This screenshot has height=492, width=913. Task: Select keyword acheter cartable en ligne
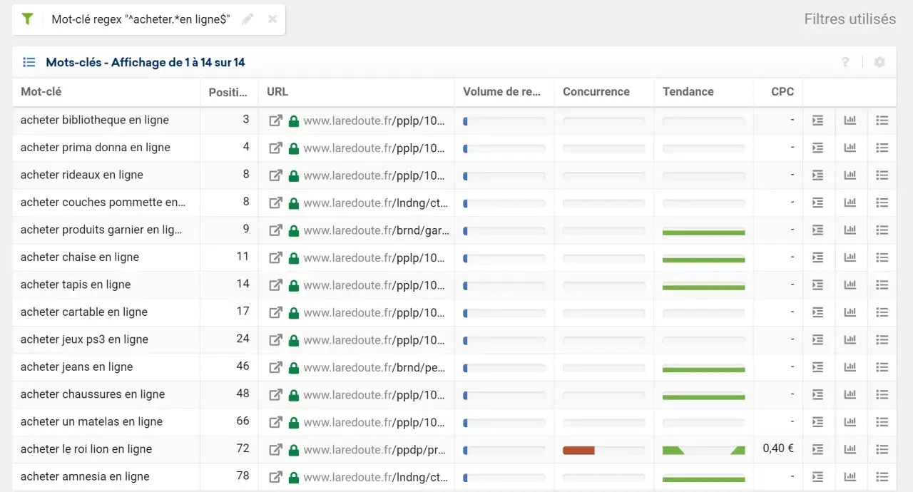[x=84, y=312]
